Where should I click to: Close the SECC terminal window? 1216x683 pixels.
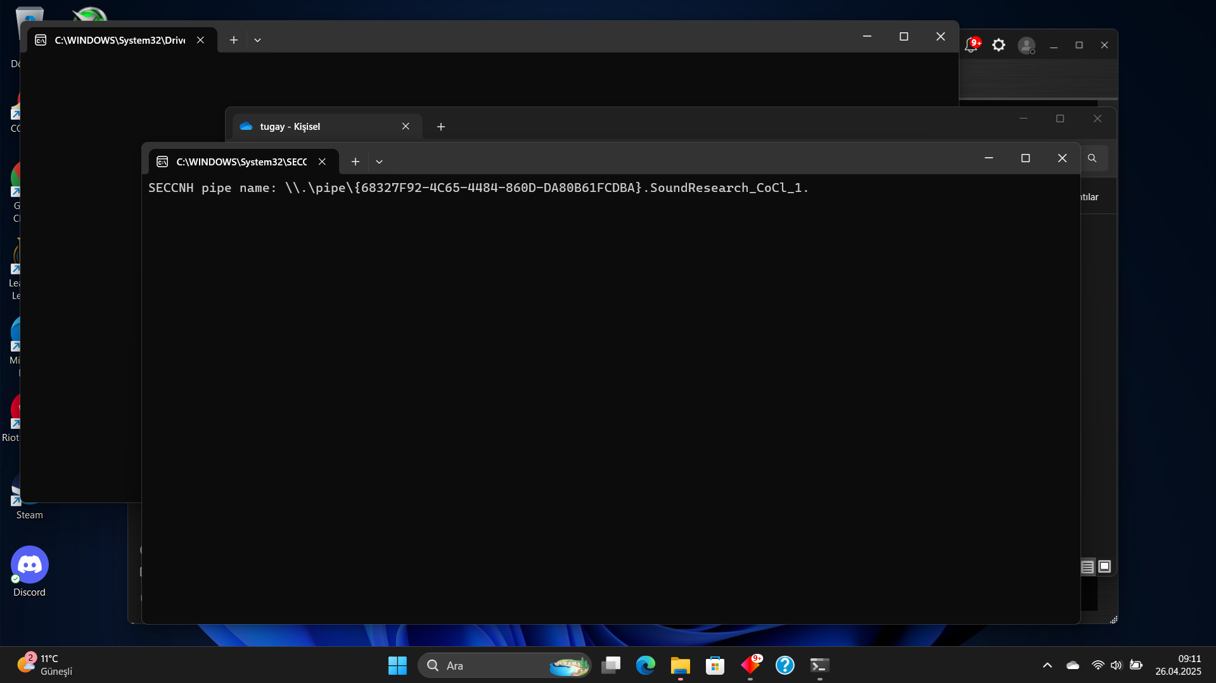tap(1062, 158)
